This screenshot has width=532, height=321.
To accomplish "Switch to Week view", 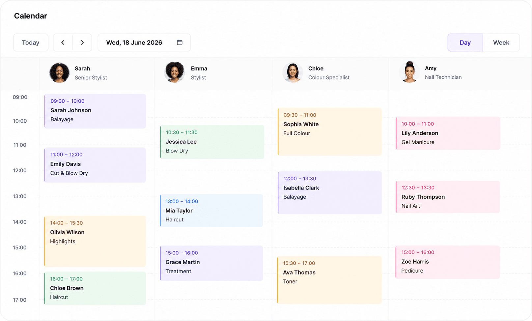I will pos(501,43).
